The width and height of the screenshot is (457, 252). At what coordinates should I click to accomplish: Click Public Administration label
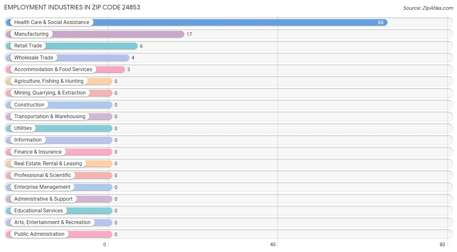(x=39, y=234)
